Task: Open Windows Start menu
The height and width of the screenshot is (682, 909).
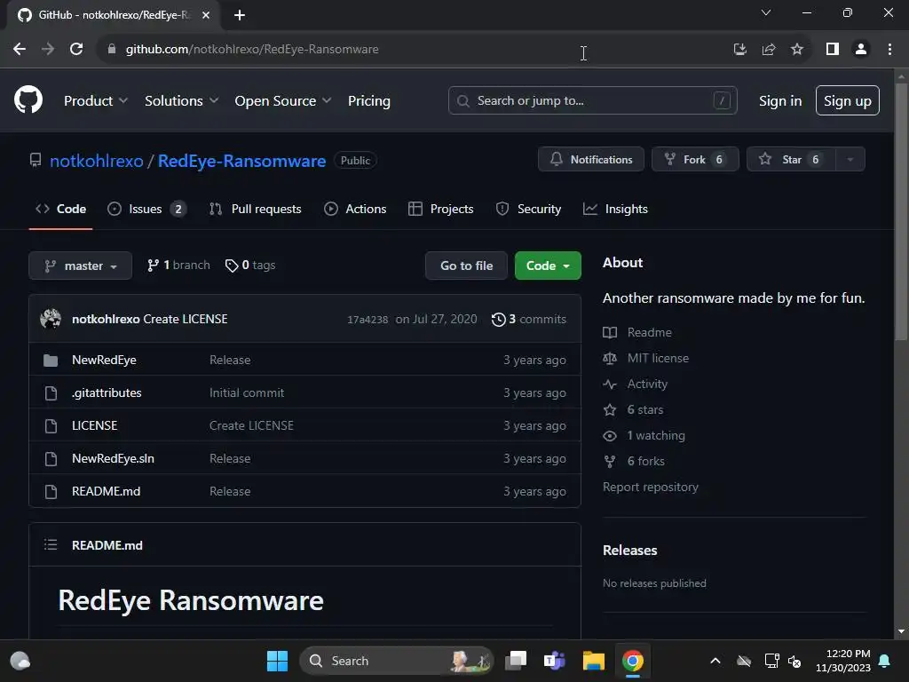Action: pos(277,661)
